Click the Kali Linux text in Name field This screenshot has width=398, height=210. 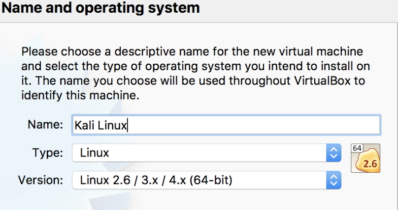click(x=100, y=125)
